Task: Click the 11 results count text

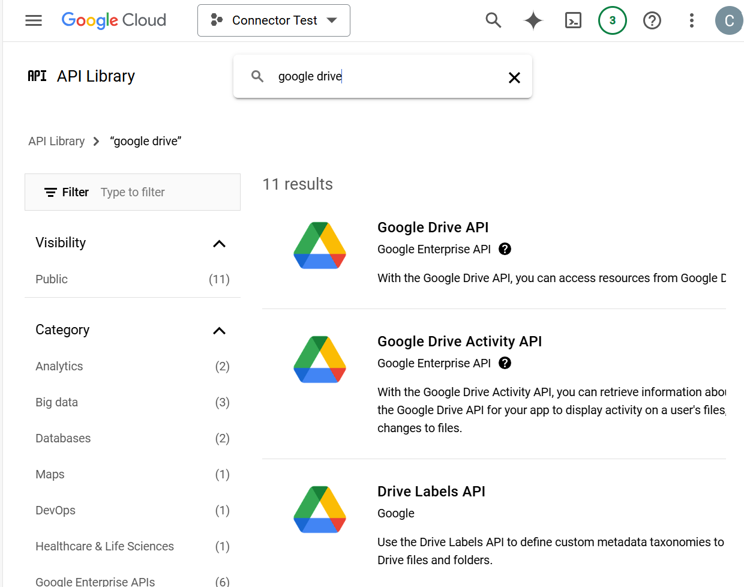Action: pyautogui.click(x=298, y=184)
